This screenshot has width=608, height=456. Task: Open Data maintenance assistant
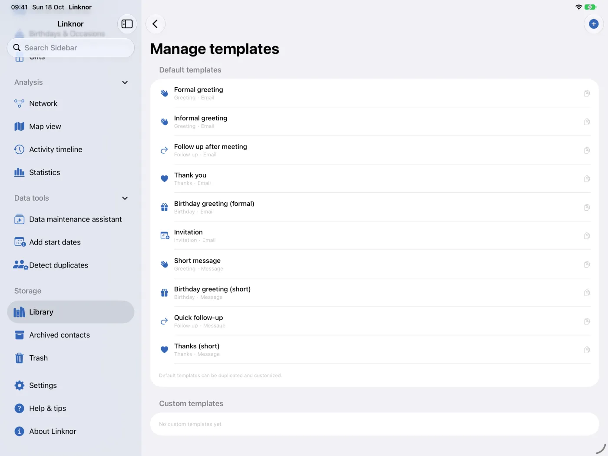(x=71, y=219)
